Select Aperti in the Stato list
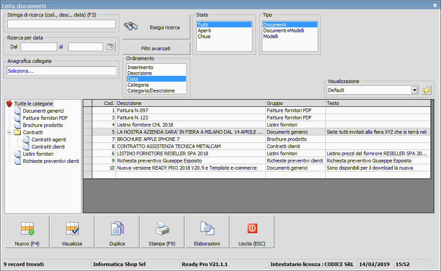This screenshot has height=271, width=441. point(224,31)
